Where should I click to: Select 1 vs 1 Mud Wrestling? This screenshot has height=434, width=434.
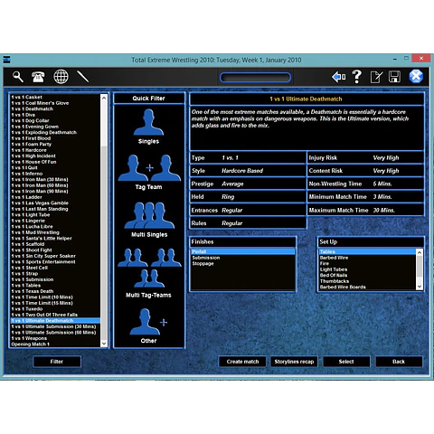point(55,232)
